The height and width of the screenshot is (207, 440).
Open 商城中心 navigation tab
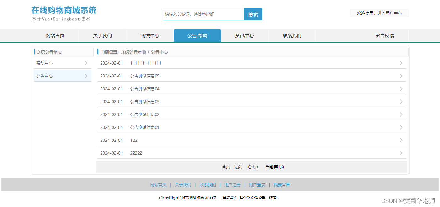(150, 35)
